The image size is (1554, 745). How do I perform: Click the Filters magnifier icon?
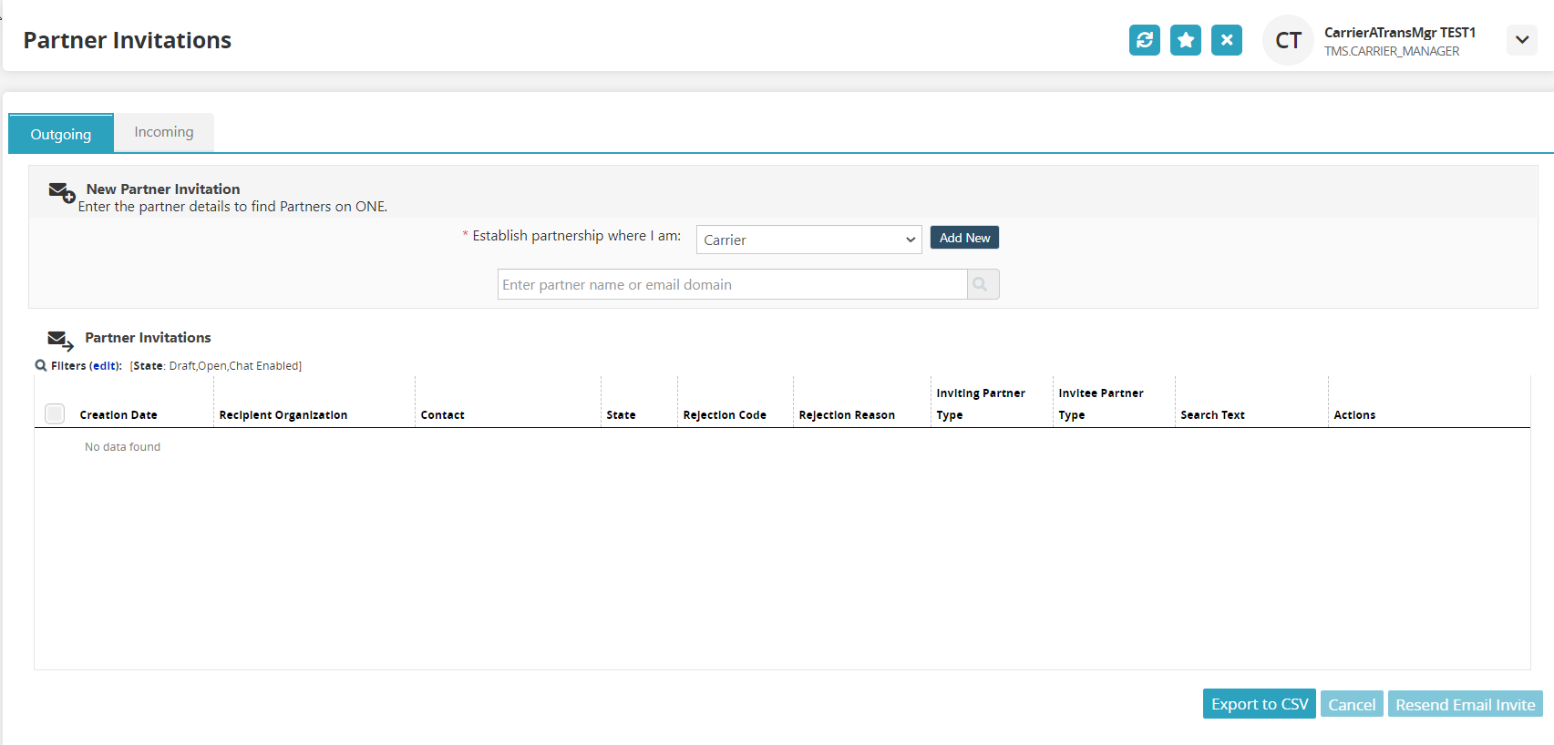[x=41, y=365]
